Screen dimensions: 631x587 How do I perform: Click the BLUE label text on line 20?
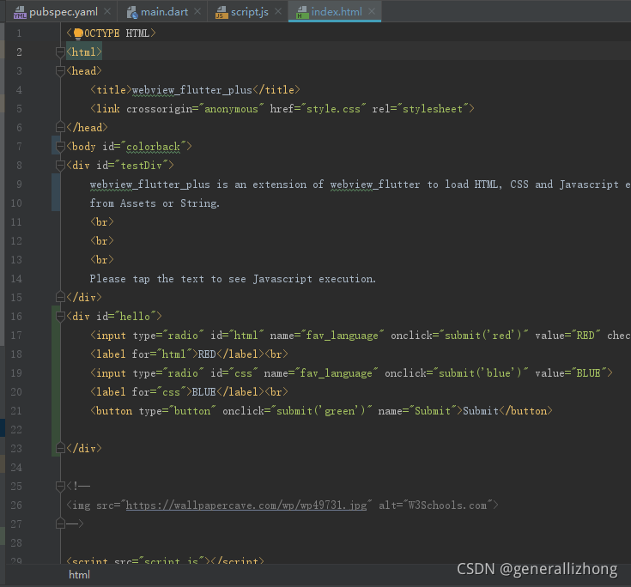204,392
